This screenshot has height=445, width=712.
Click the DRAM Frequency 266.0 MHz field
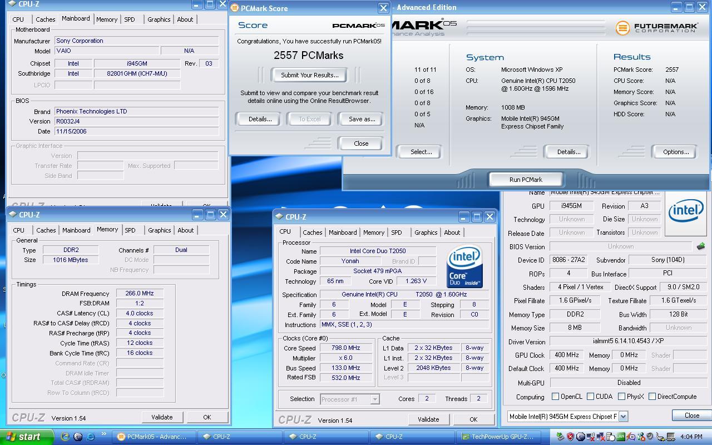(x=140, y=293)
